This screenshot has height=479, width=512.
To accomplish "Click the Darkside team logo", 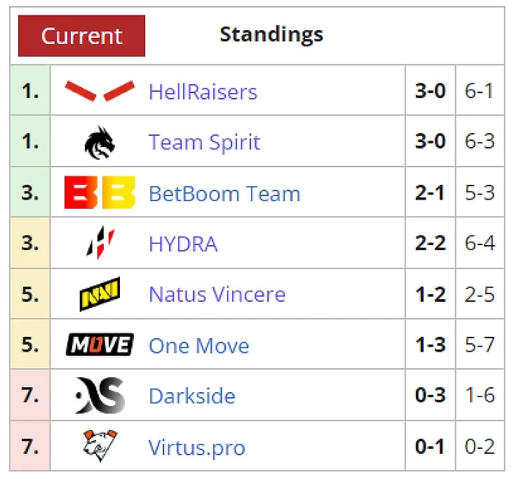I will 100,396.
